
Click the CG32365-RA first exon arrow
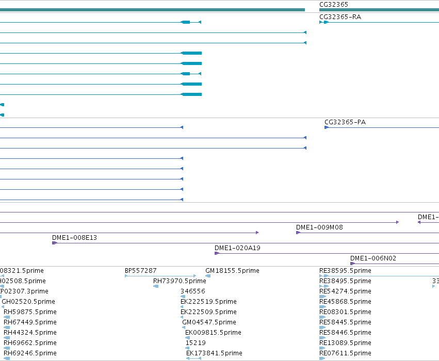321,22
